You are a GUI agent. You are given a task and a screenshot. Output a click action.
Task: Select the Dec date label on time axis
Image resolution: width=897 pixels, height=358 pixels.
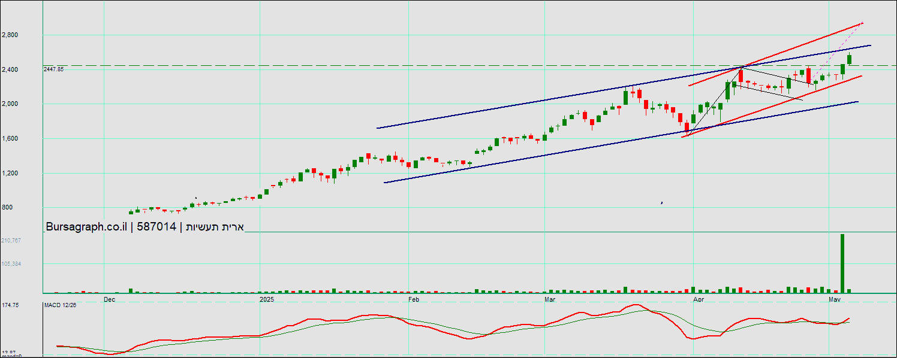[110, 298]
